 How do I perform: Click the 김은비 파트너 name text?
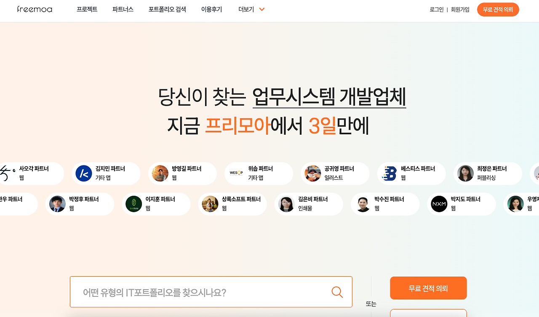coord(313,199)
